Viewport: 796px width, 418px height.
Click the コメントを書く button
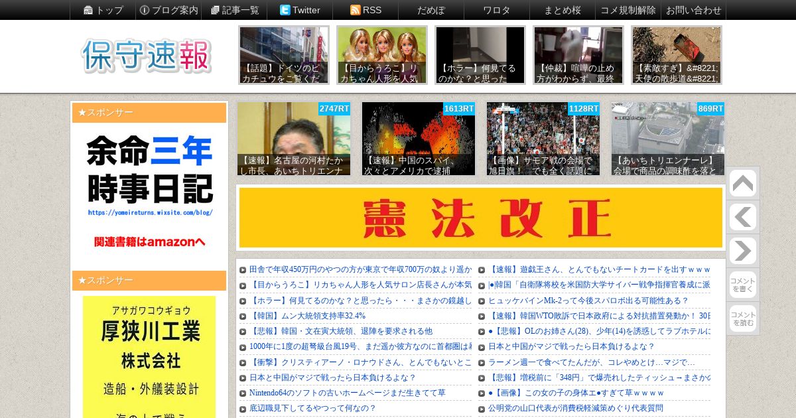click(742, 285)
